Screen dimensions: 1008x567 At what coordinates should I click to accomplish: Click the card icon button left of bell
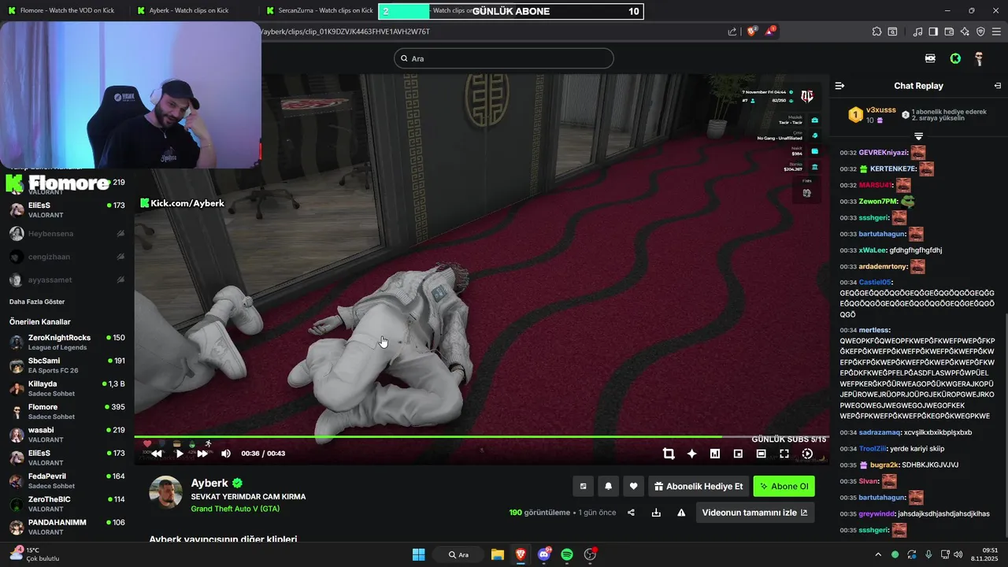[x=583, y=487]
